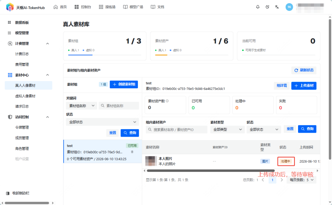Go to next page arrow
Screen dimensions: 332x205
click(282, 180)
